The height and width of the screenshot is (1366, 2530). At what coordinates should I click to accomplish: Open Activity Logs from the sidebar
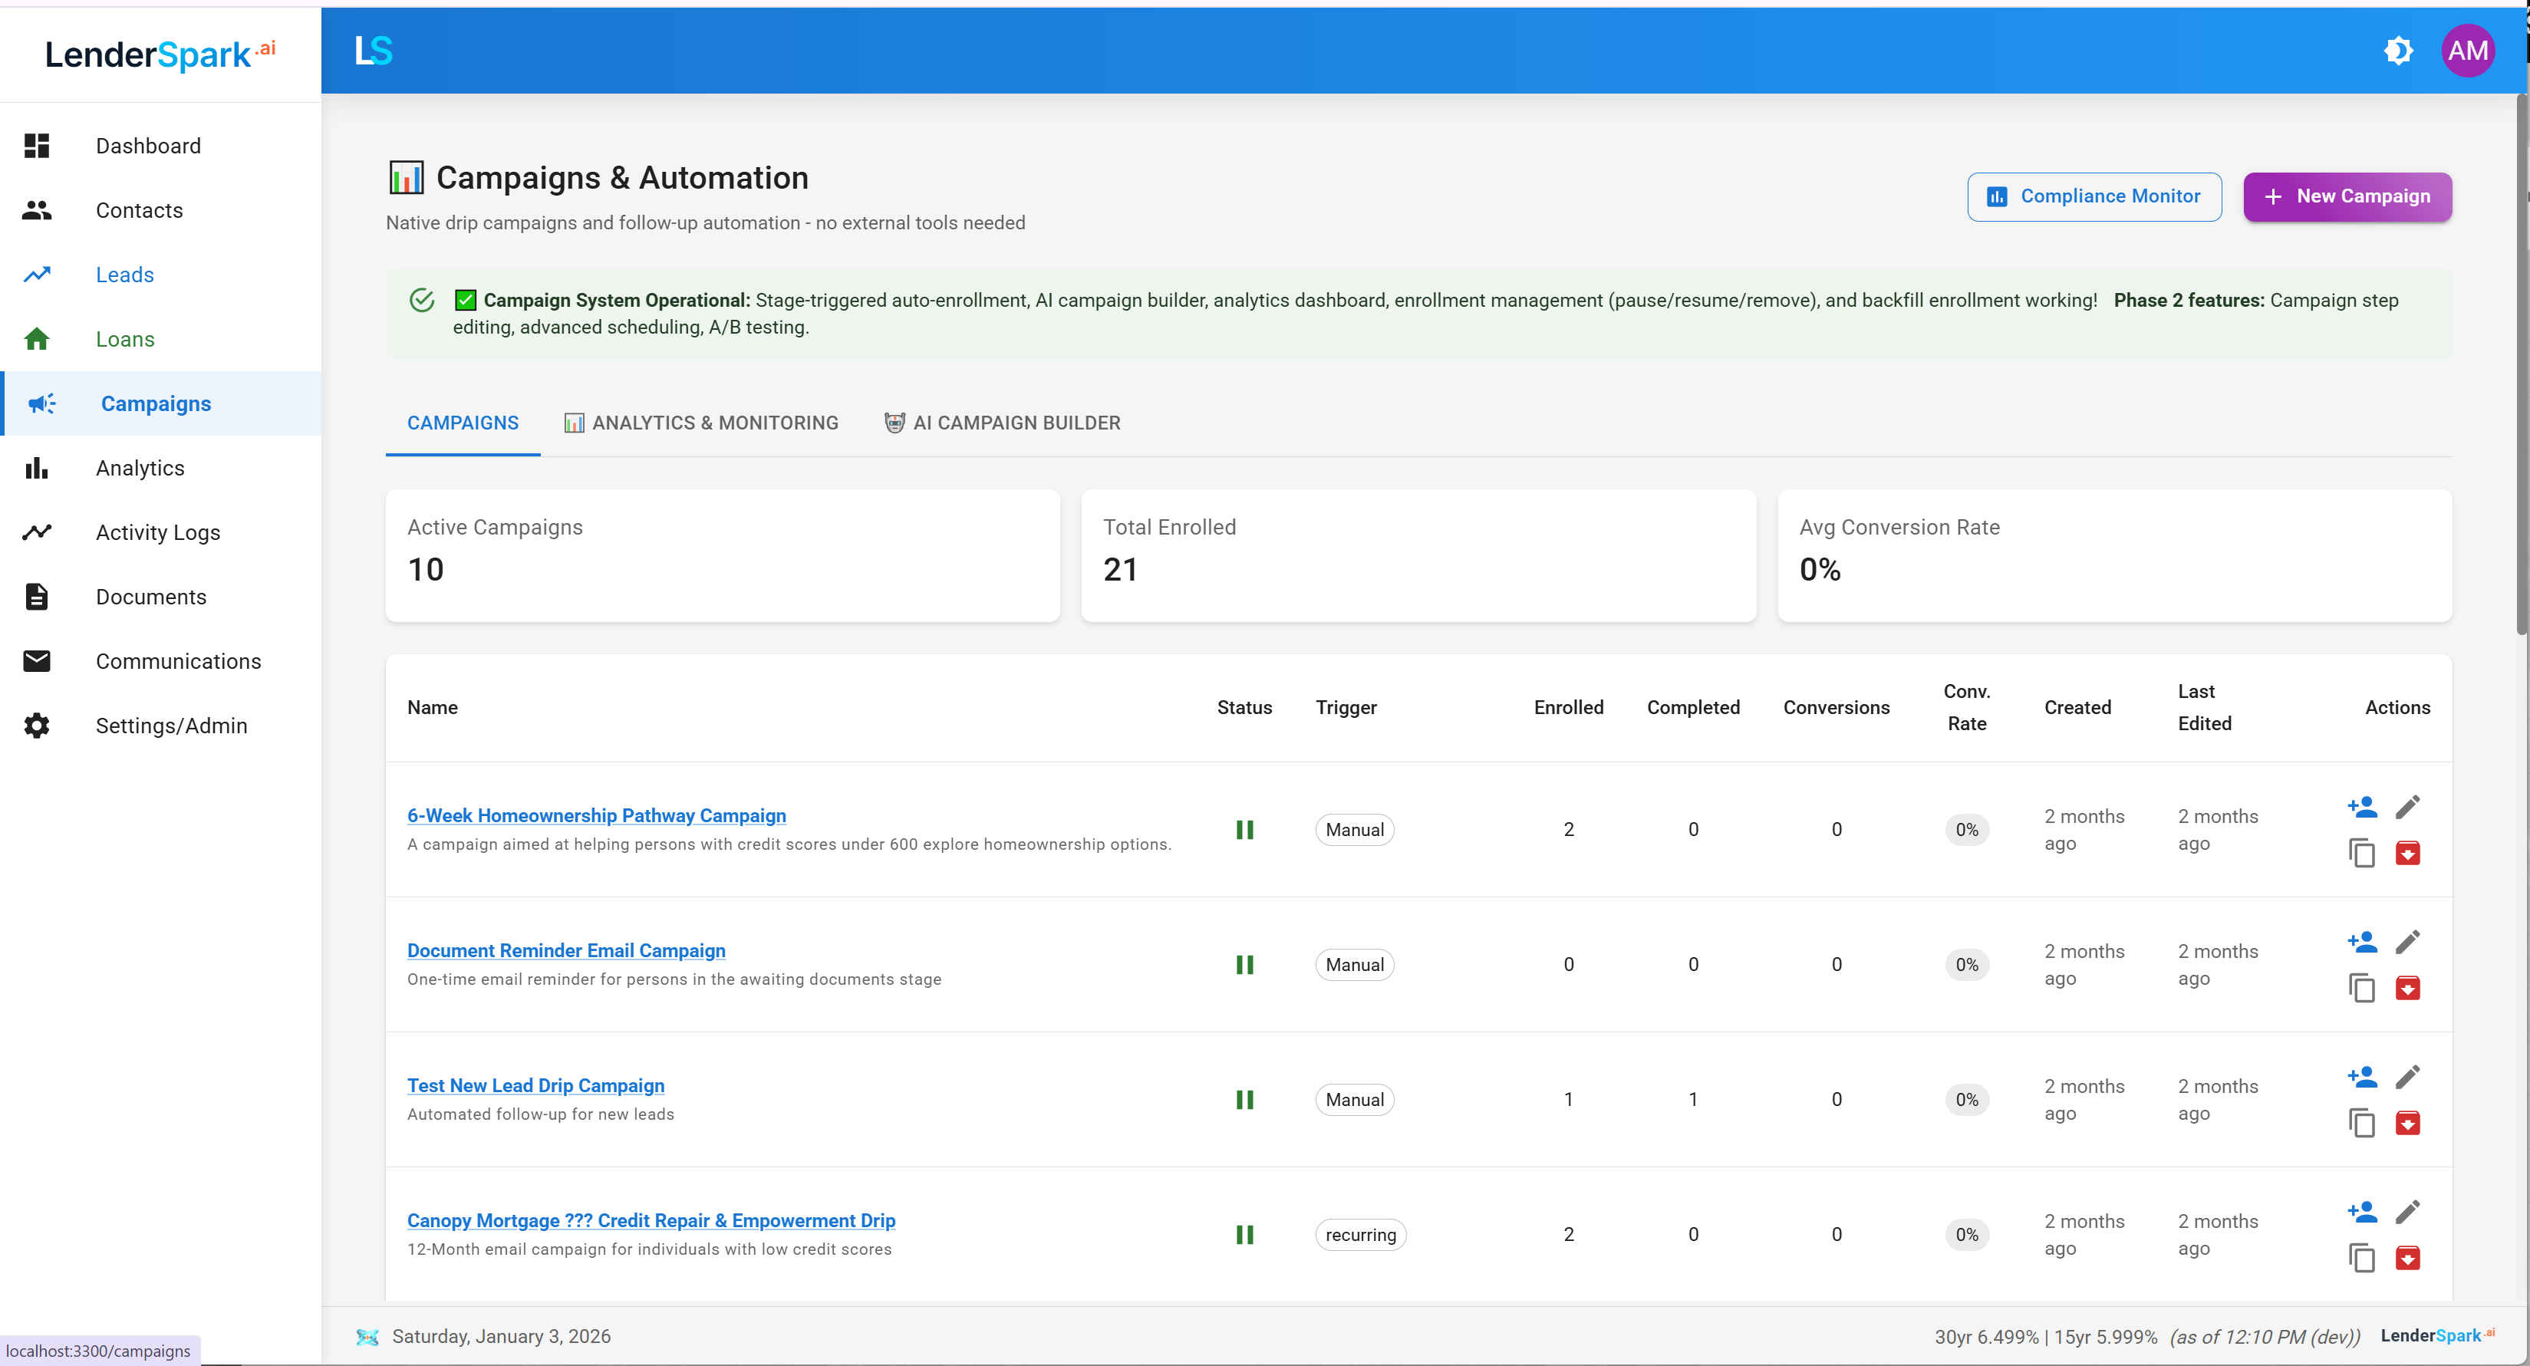click(x=158, y=532)
